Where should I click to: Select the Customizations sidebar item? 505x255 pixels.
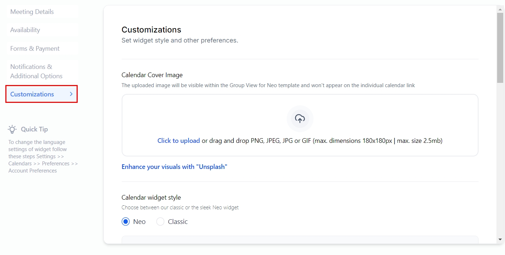click(32, 94)
